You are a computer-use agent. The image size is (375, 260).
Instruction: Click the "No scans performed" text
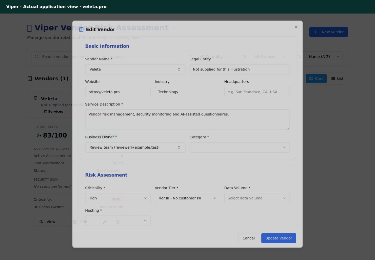pos(52,186)
